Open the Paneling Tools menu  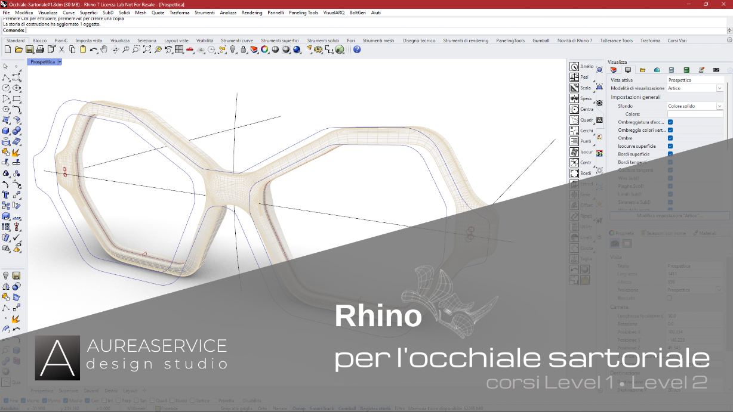tap(304, 13)
